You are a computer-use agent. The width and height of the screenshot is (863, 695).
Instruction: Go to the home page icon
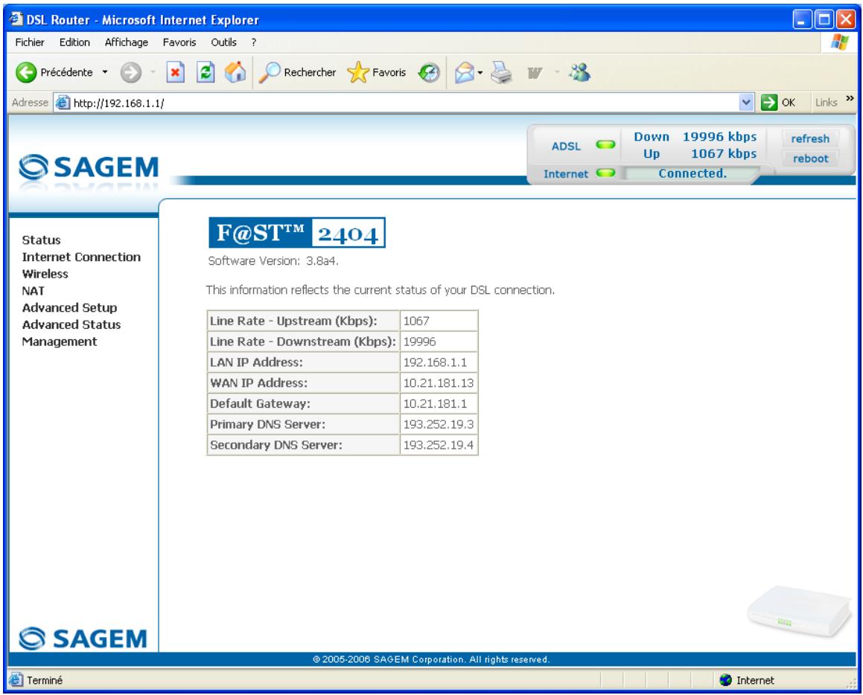tap(235, 72)
